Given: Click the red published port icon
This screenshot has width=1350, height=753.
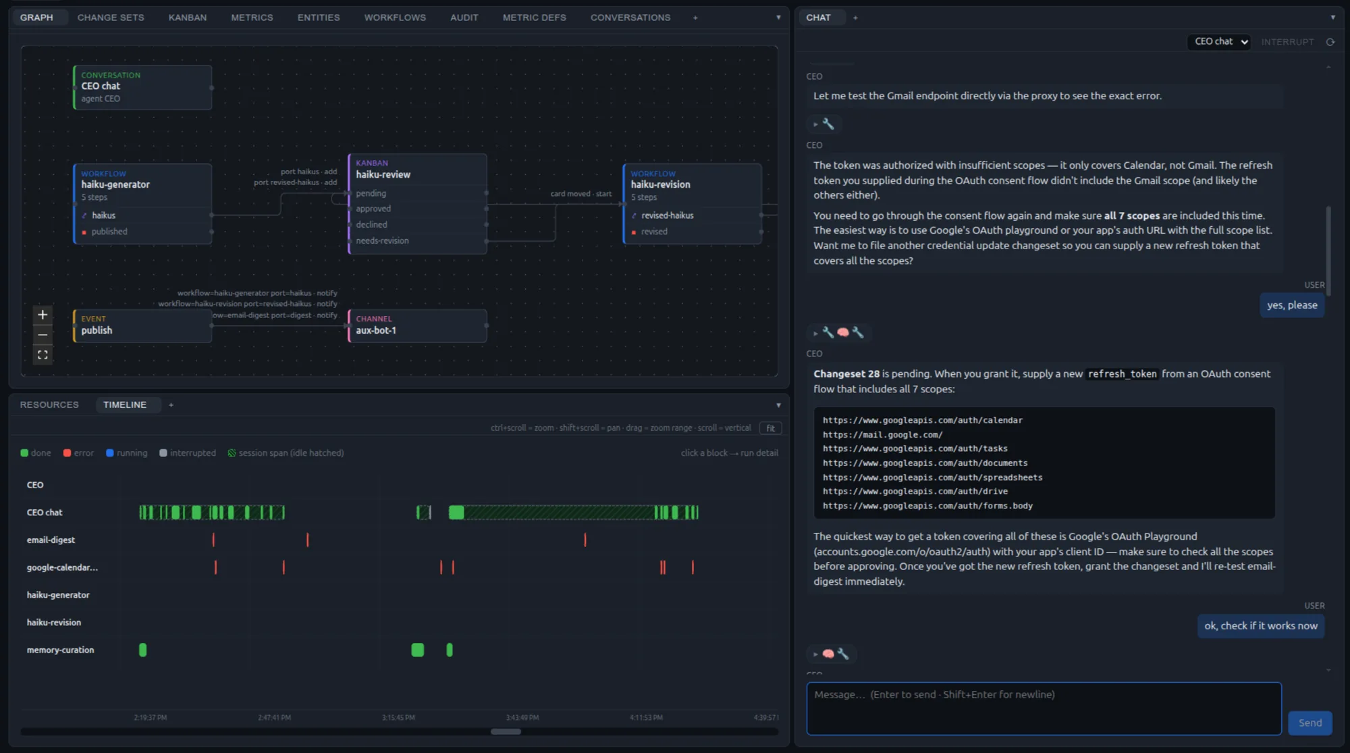Looking at the screenshot, I should [x=84, y=232].
